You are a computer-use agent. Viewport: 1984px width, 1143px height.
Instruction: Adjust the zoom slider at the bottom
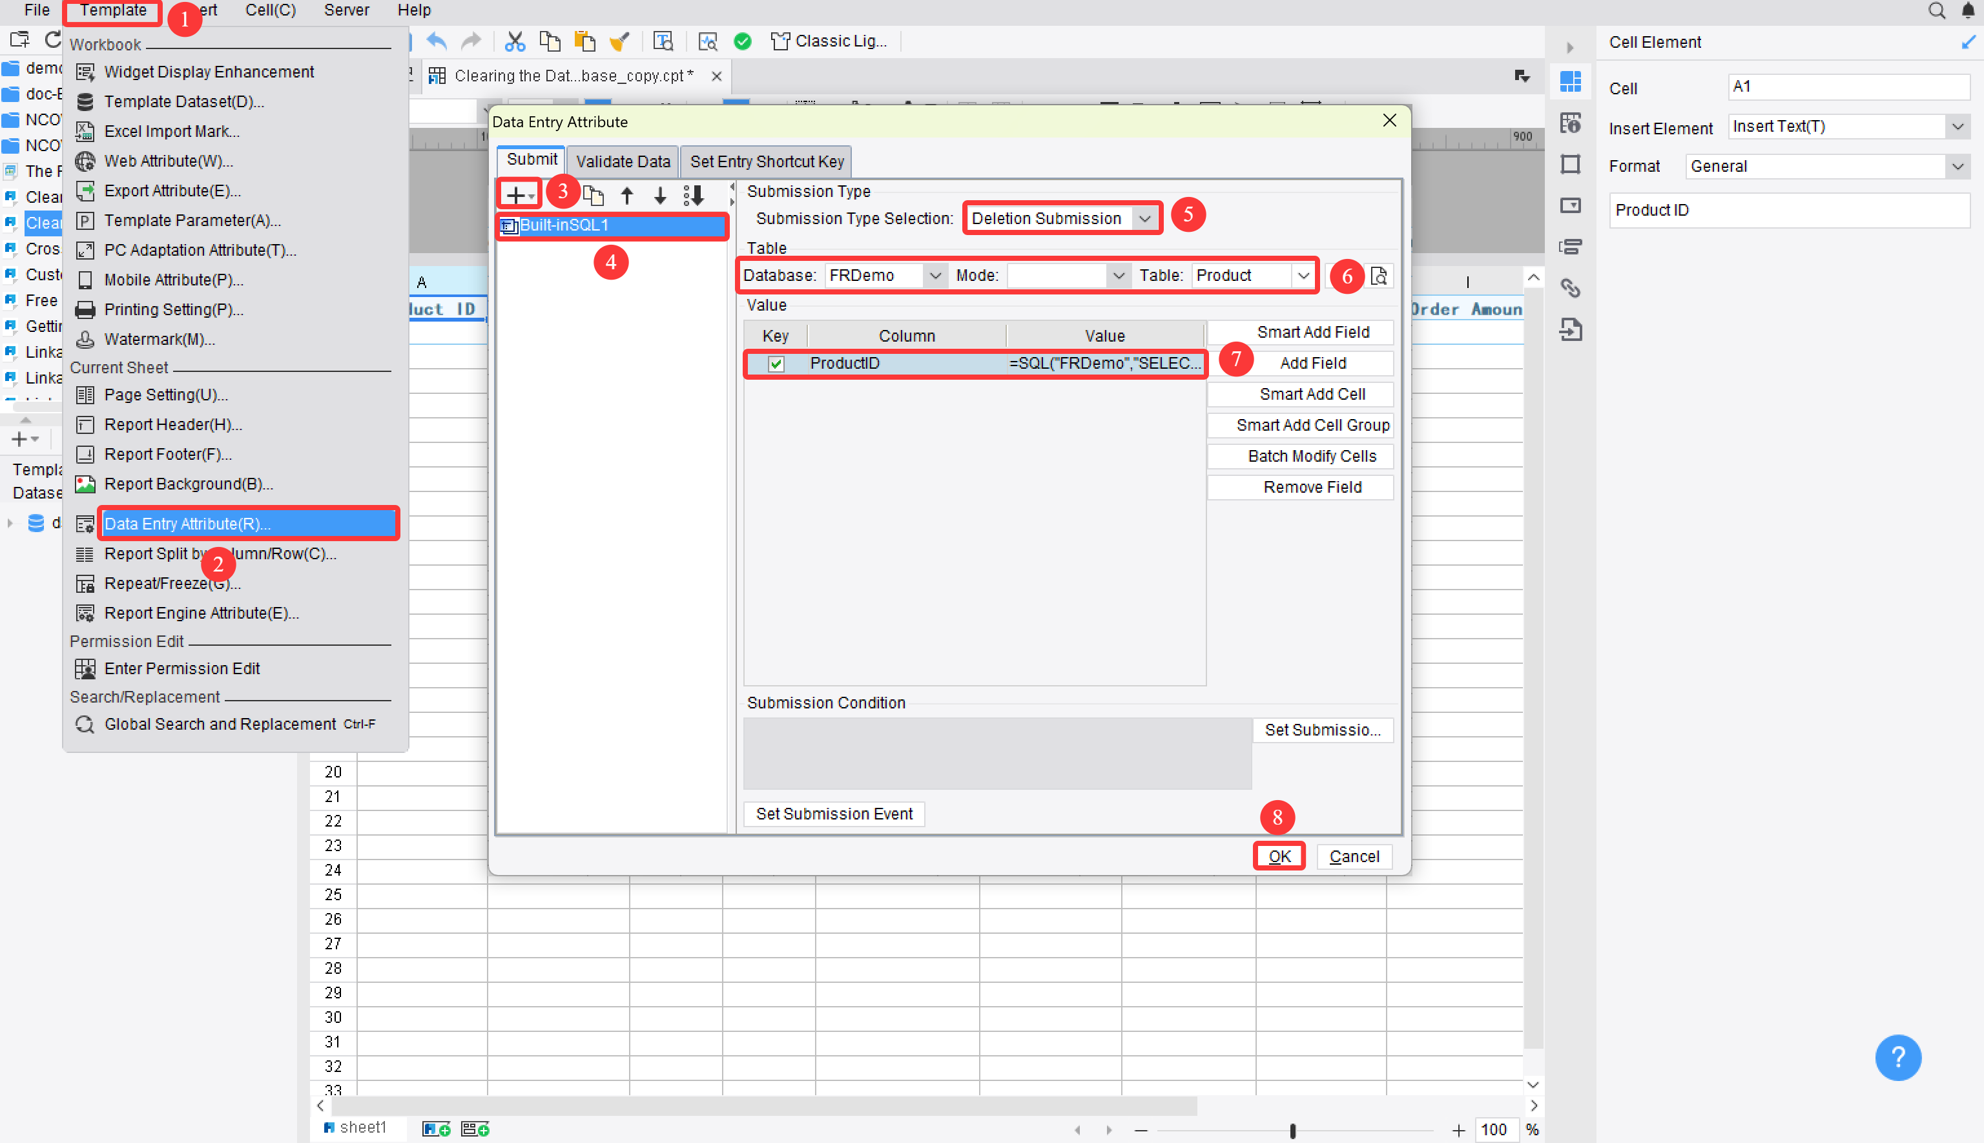1292,1131
